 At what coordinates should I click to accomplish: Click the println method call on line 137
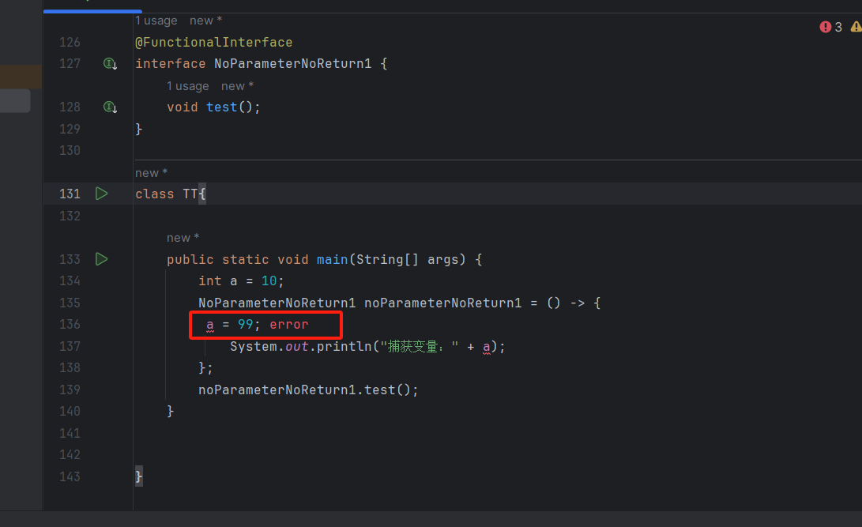pyautogui.click(x=344, y=346)
